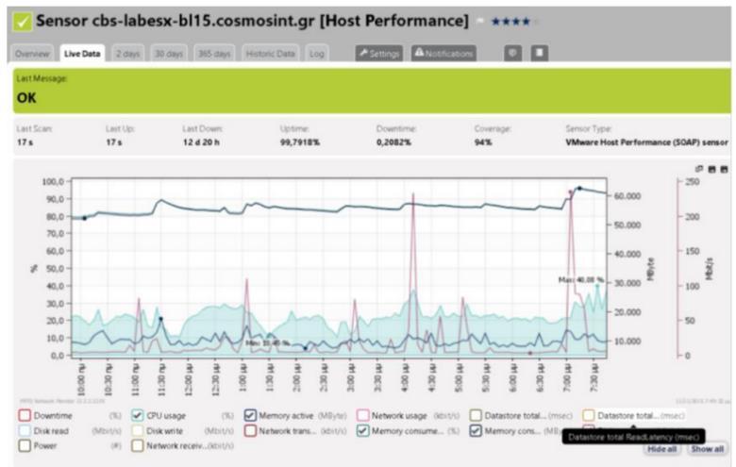The height and width of the screenshot is (467, 736).
Task: Enable the Disk read channel checkbox
Action: click(x=25, y=430)
